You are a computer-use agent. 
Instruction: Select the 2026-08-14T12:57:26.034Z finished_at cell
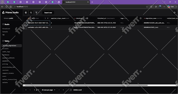108,27
